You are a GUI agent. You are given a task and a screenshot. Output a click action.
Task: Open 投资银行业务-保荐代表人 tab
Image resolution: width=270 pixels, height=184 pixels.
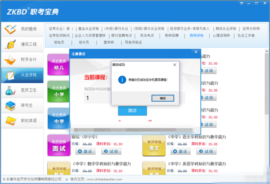click(x=190, y=29)
